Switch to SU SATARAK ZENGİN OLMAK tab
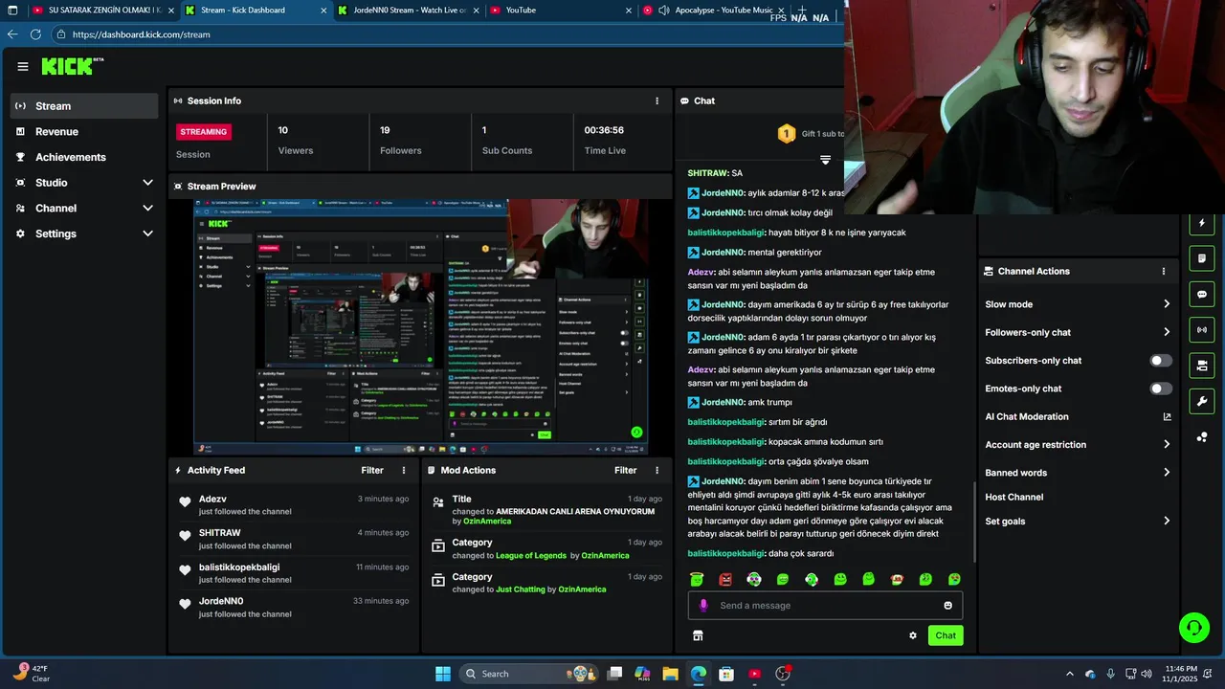 [103, 11]
